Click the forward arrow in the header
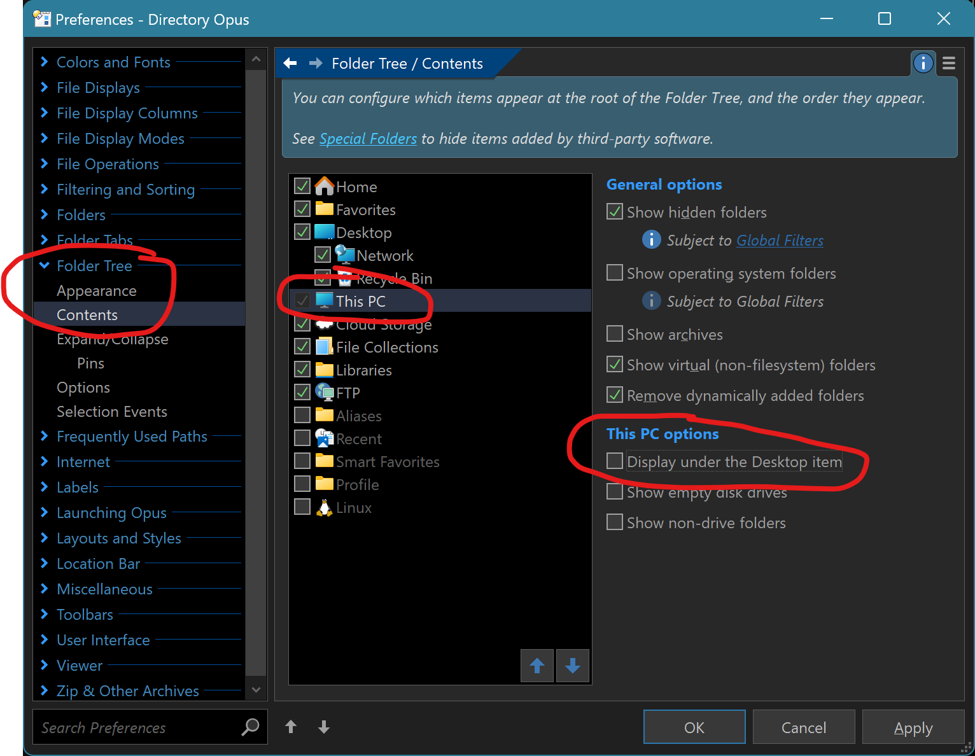 tap(316, 63)
